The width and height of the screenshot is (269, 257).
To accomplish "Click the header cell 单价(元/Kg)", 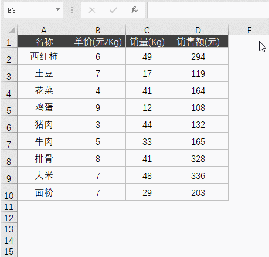I will pyautogui.click(x=98, y=41).
